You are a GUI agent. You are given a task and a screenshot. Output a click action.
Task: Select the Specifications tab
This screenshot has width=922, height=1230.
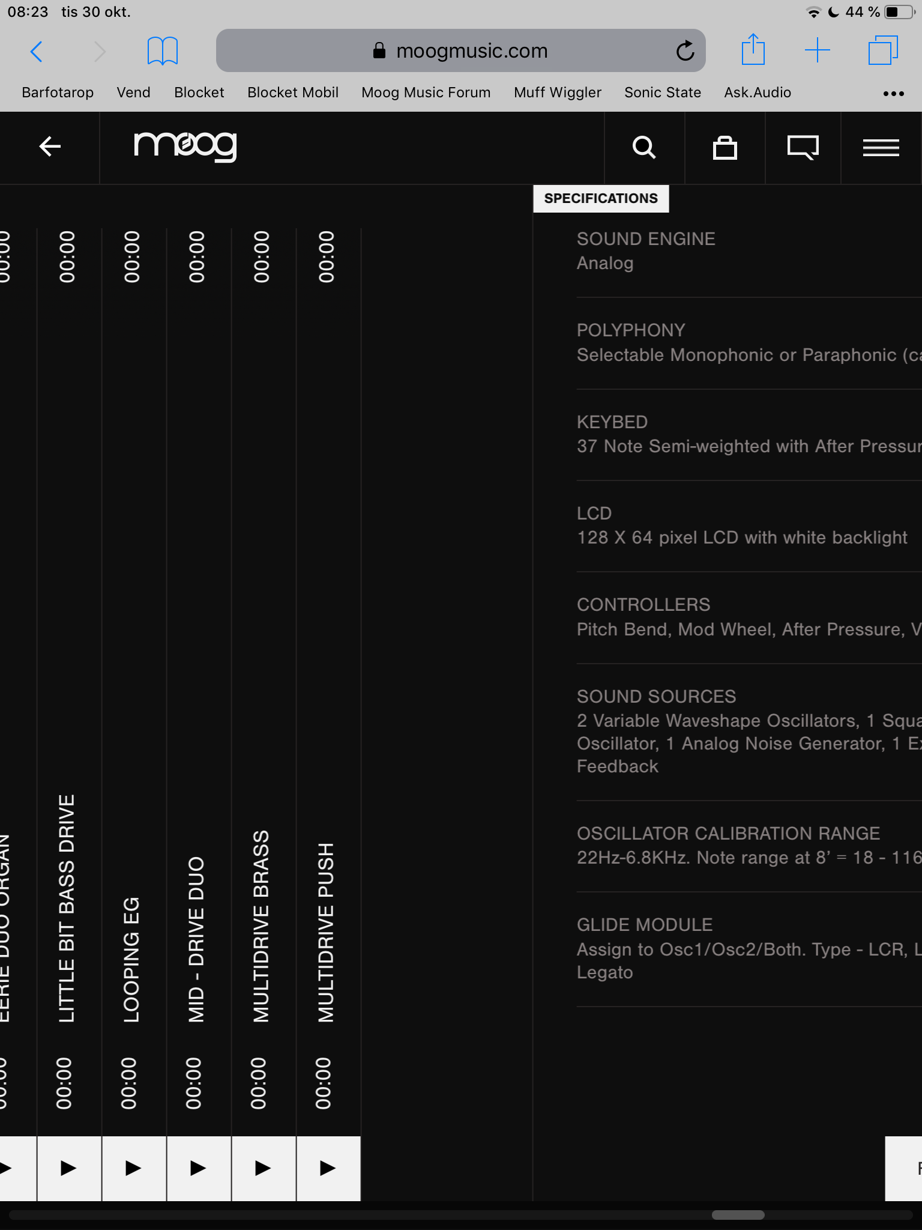601,199
